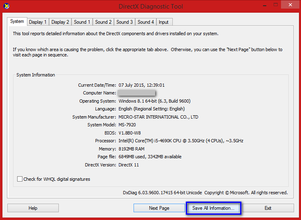Close the DirectX Diagnostic Tool window
The image size is (301, 220).
290,5
